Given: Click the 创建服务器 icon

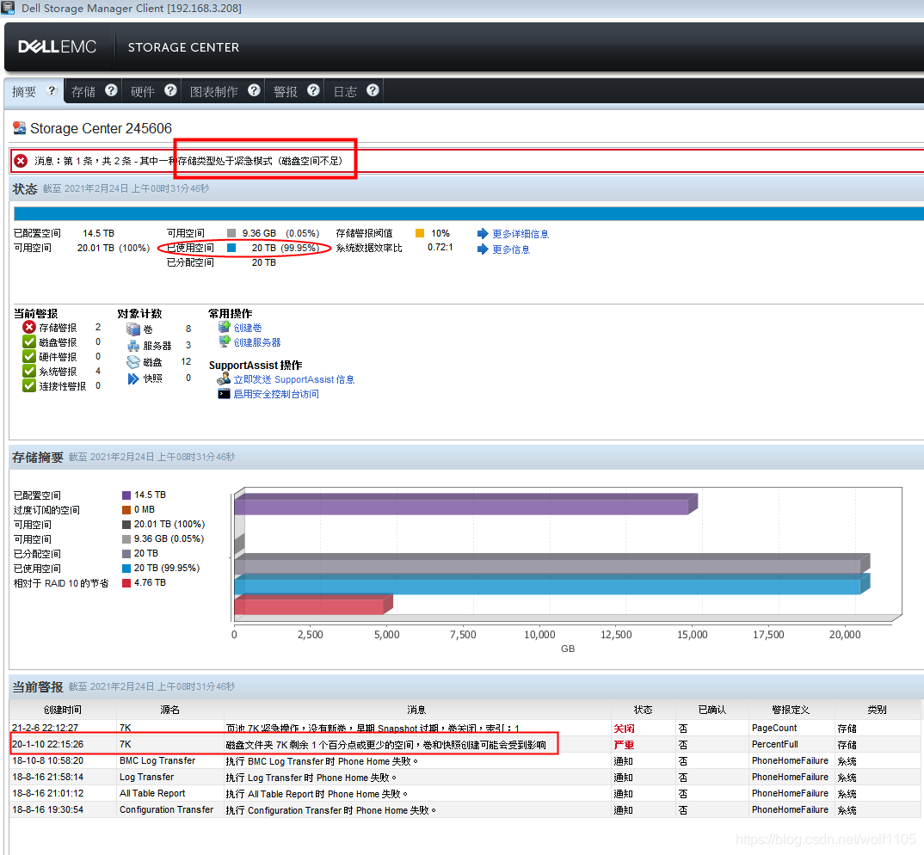Looking at the screenshot, I should tap(225, 341).
